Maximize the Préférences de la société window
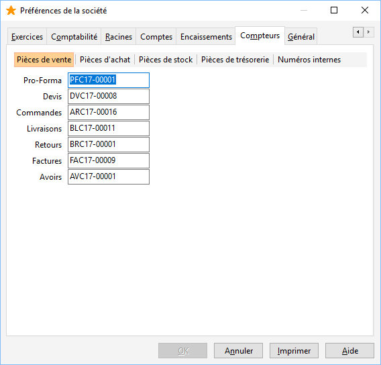 pyautogui.click(x=334, y=10)
